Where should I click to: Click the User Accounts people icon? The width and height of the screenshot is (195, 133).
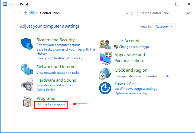coord(105,44)
